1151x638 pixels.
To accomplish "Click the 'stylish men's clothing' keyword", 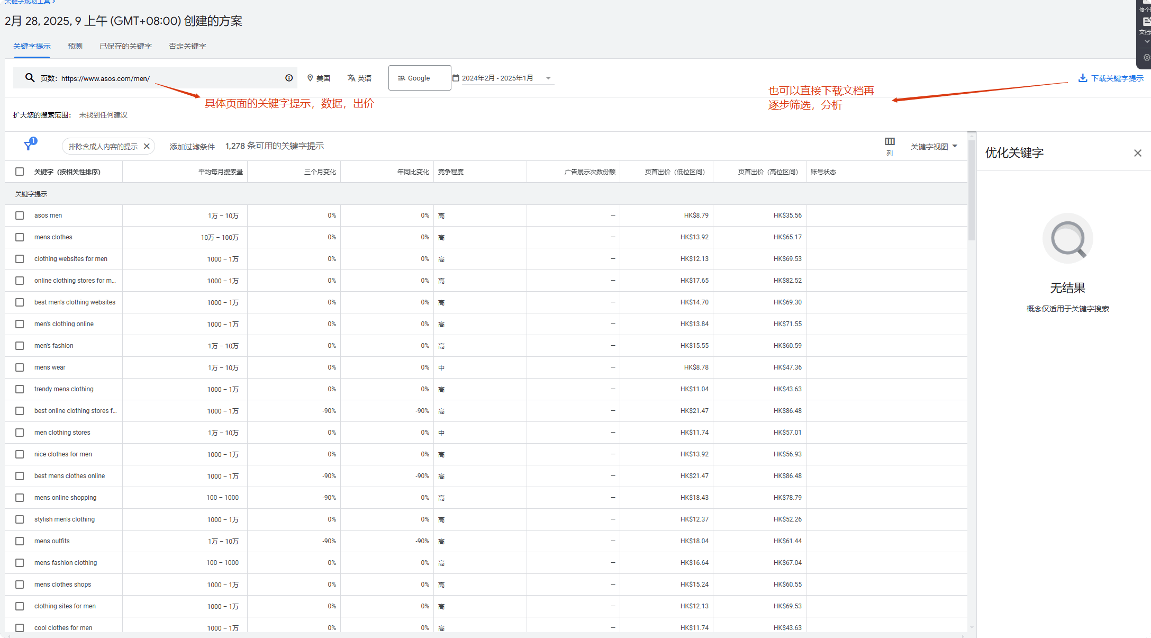I will tap(65, 519).
